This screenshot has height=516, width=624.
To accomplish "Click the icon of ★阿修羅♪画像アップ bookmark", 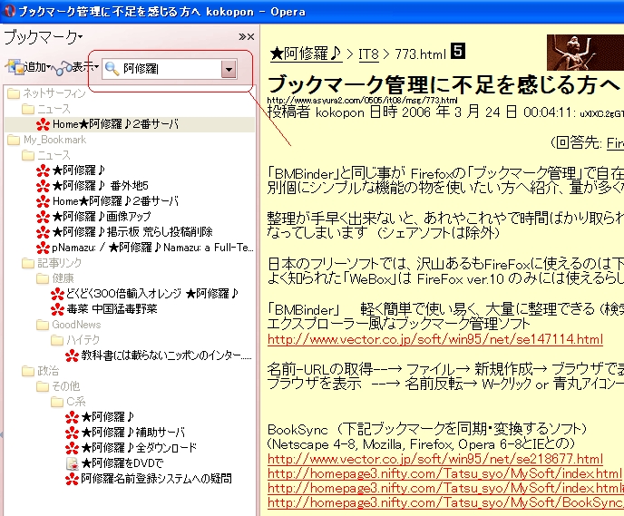I will point(43,217).
